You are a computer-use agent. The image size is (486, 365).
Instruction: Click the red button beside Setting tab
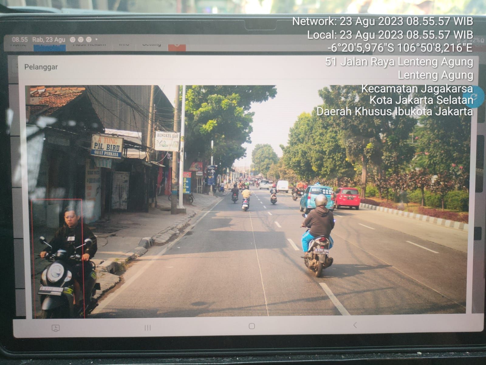point(177,47)
